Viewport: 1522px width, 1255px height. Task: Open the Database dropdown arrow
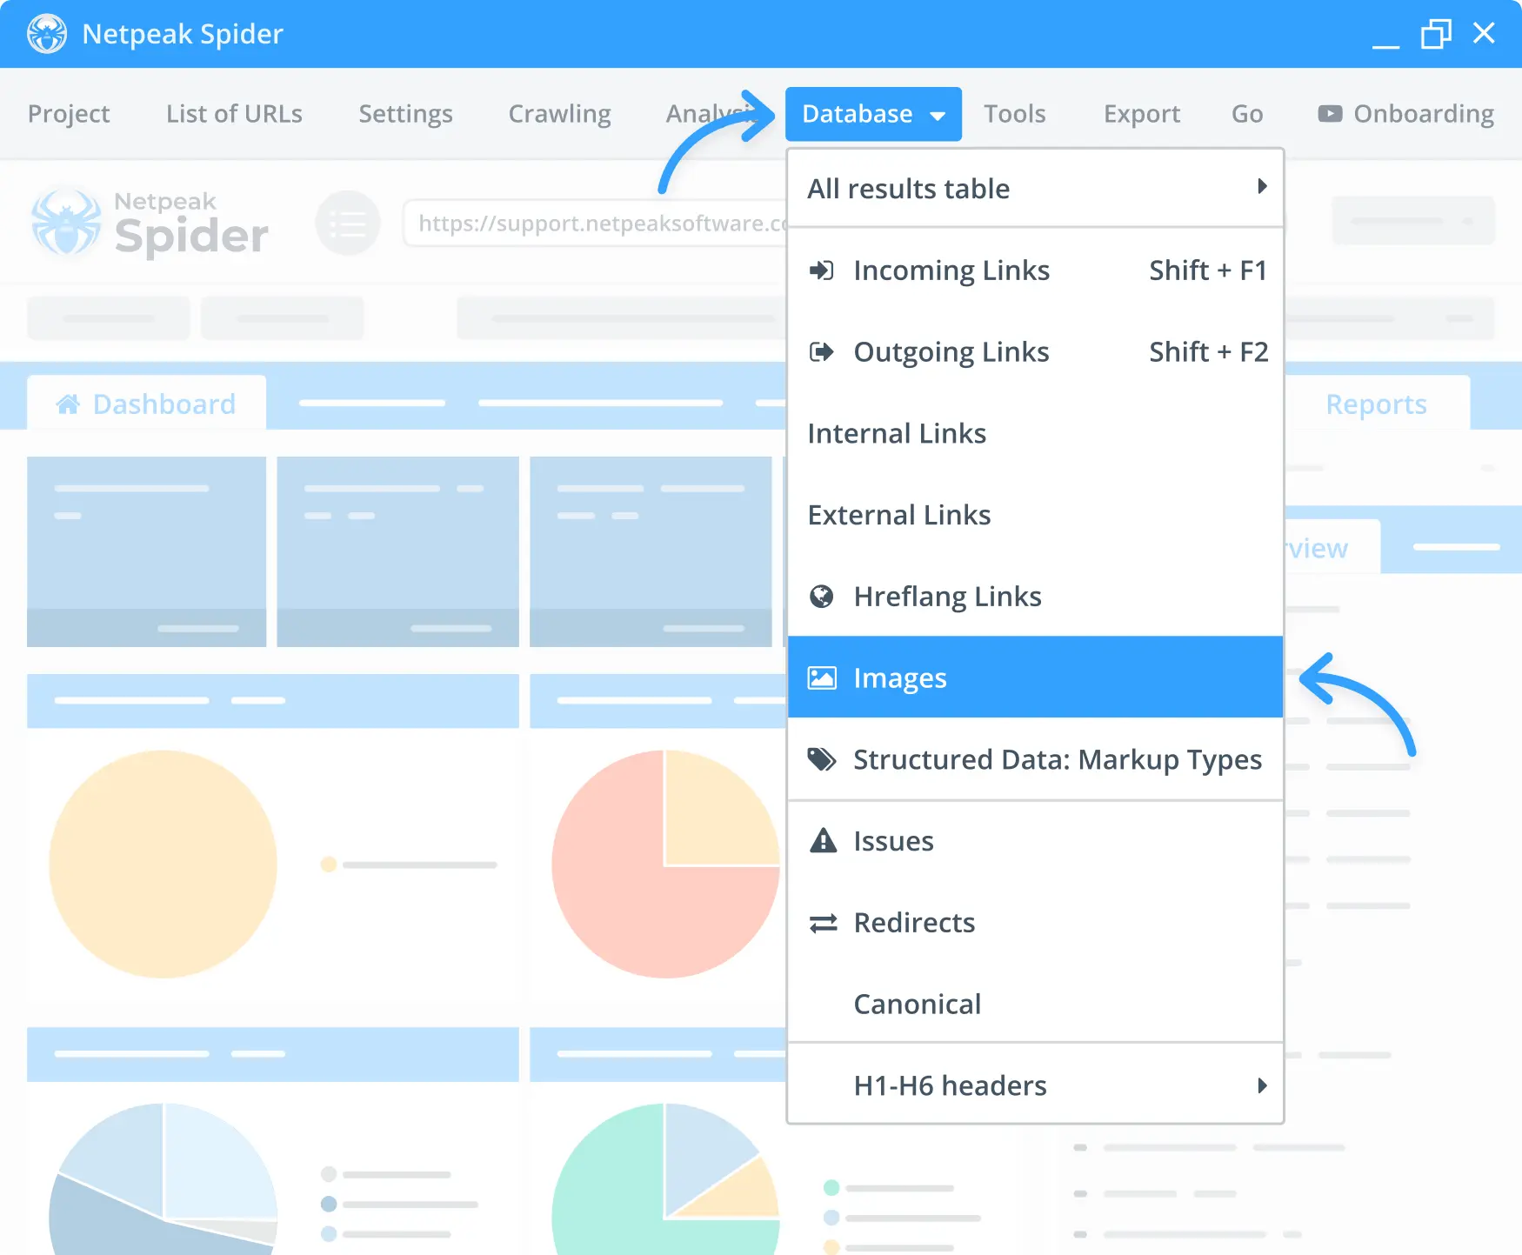(938, 116)
